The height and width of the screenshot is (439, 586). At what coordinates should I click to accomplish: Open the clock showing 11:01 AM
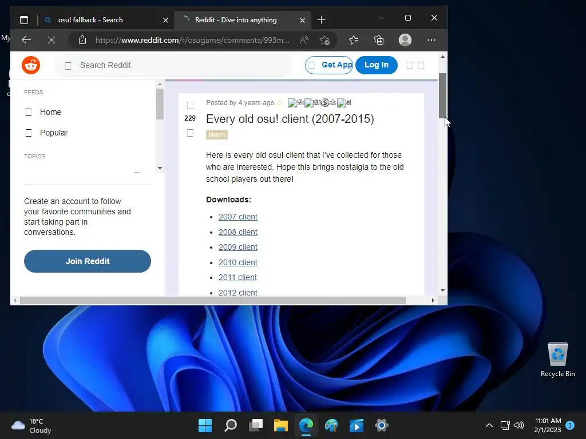coord(548,425)
